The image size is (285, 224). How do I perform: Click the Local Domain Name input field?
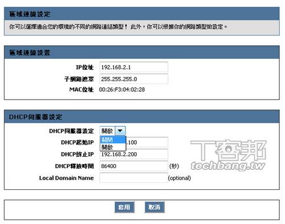pos(134,178)
